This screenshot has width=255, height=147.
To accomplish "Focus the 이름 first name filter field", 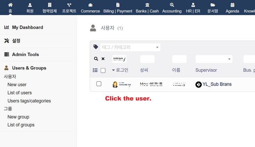I will (179, 59).
